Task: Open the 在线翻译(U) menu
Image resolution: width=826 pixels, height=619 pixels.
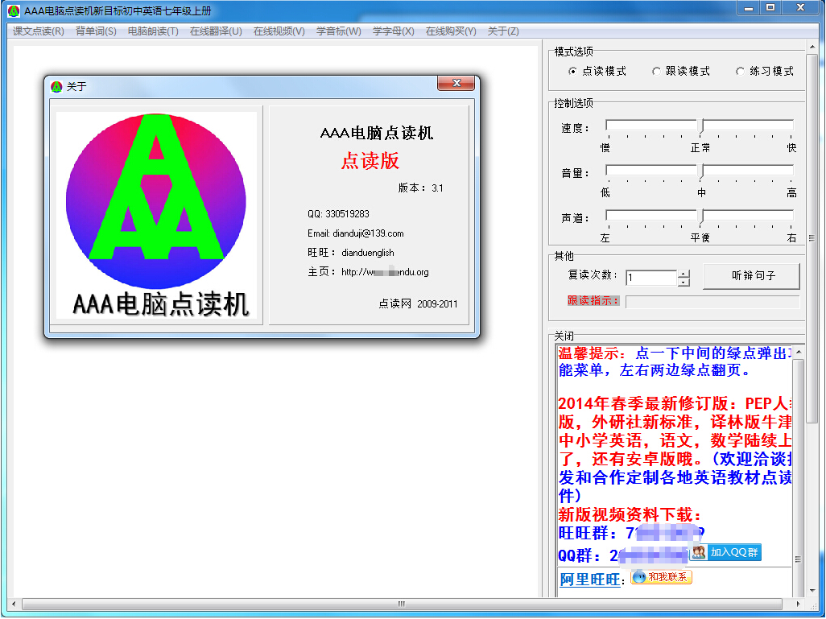Action: [x=216, y=31]
